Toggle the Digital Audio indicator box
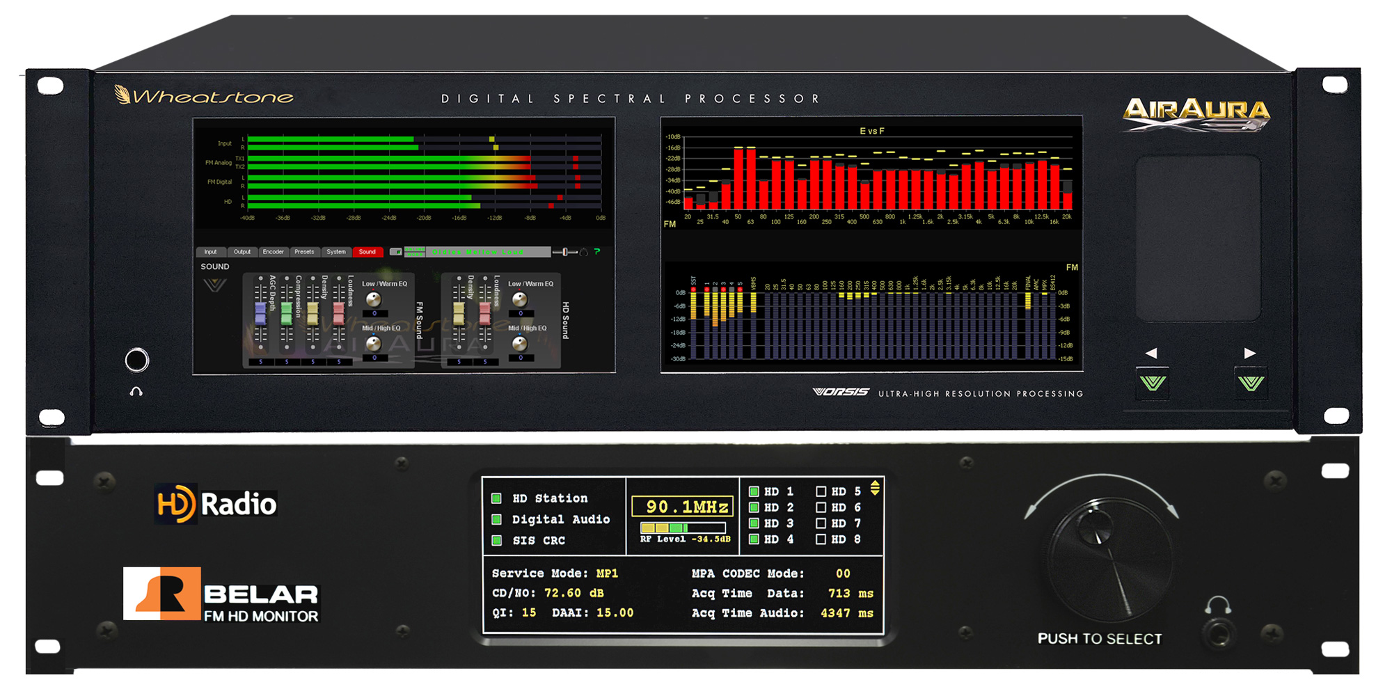Image resolution: width=1392 pixels, height=689 pixels. [x=497, y=519]
